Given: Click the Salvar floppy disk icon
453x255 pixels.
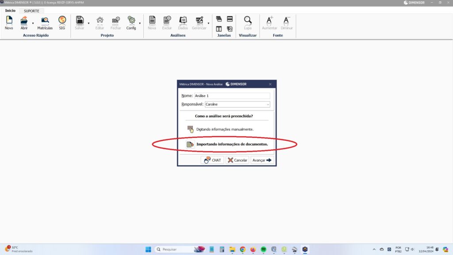Looking at the screenshot, I should [80, 23].
